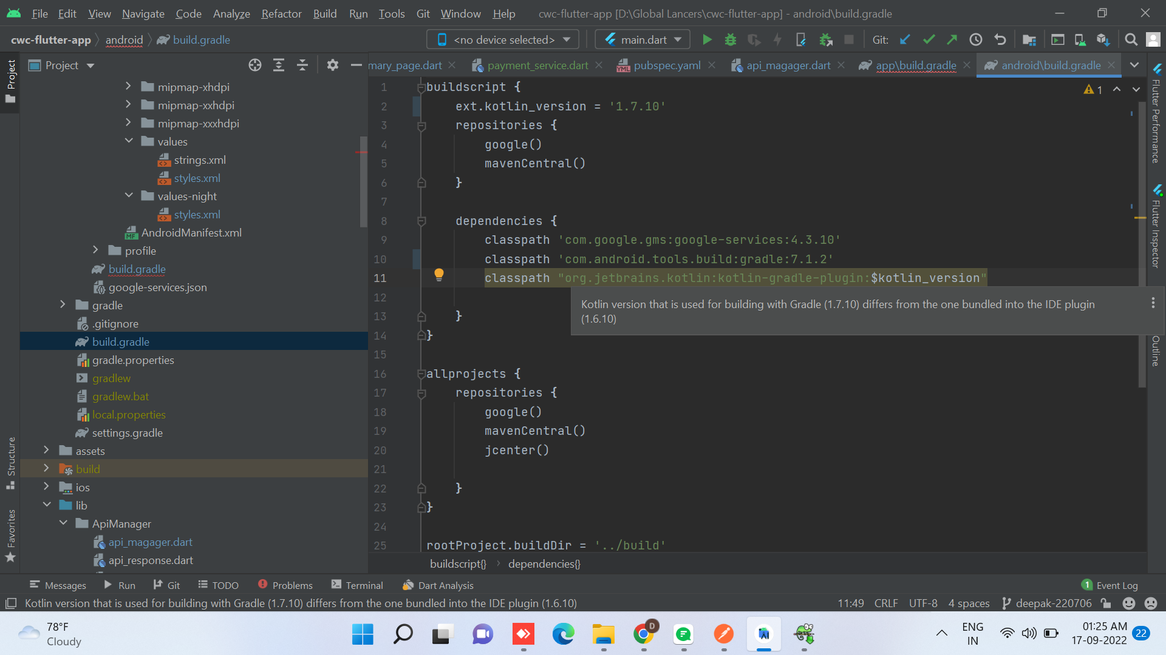Open the Terminal tool window
The image size is (1166, 655).
pos(357,585)
